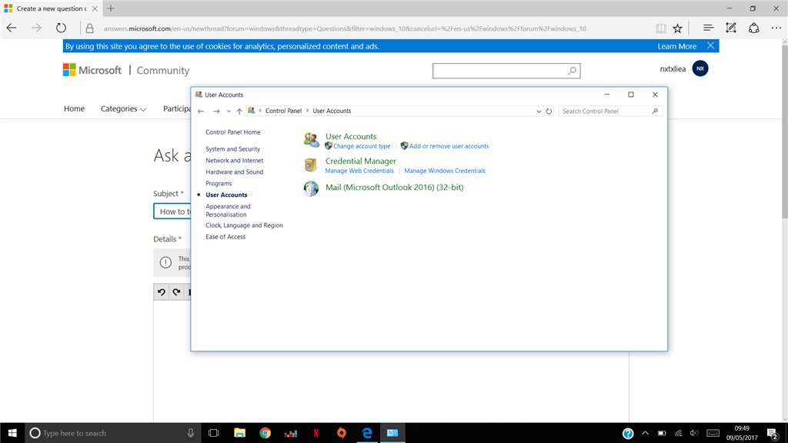788x443 pixels.
Task: Open the Edge share icon
Action: click(x=753, y=28)
